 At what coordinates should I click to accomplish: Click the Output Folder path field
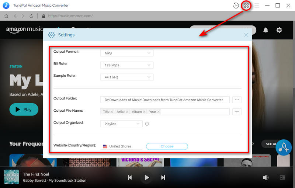(165, 100)
